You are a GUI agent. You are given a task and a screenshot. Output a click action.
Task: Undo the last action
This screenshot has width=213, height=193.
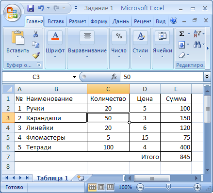coord(41,8)
